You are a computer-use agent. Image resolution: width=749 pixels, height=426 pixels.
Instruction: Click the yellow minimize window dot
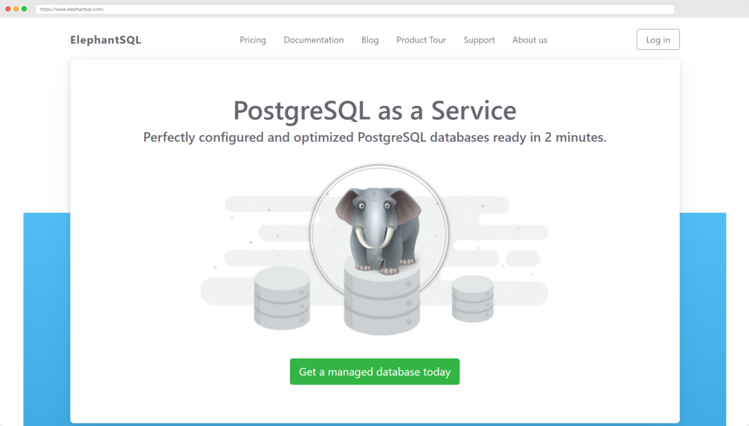tap(16, 9)
